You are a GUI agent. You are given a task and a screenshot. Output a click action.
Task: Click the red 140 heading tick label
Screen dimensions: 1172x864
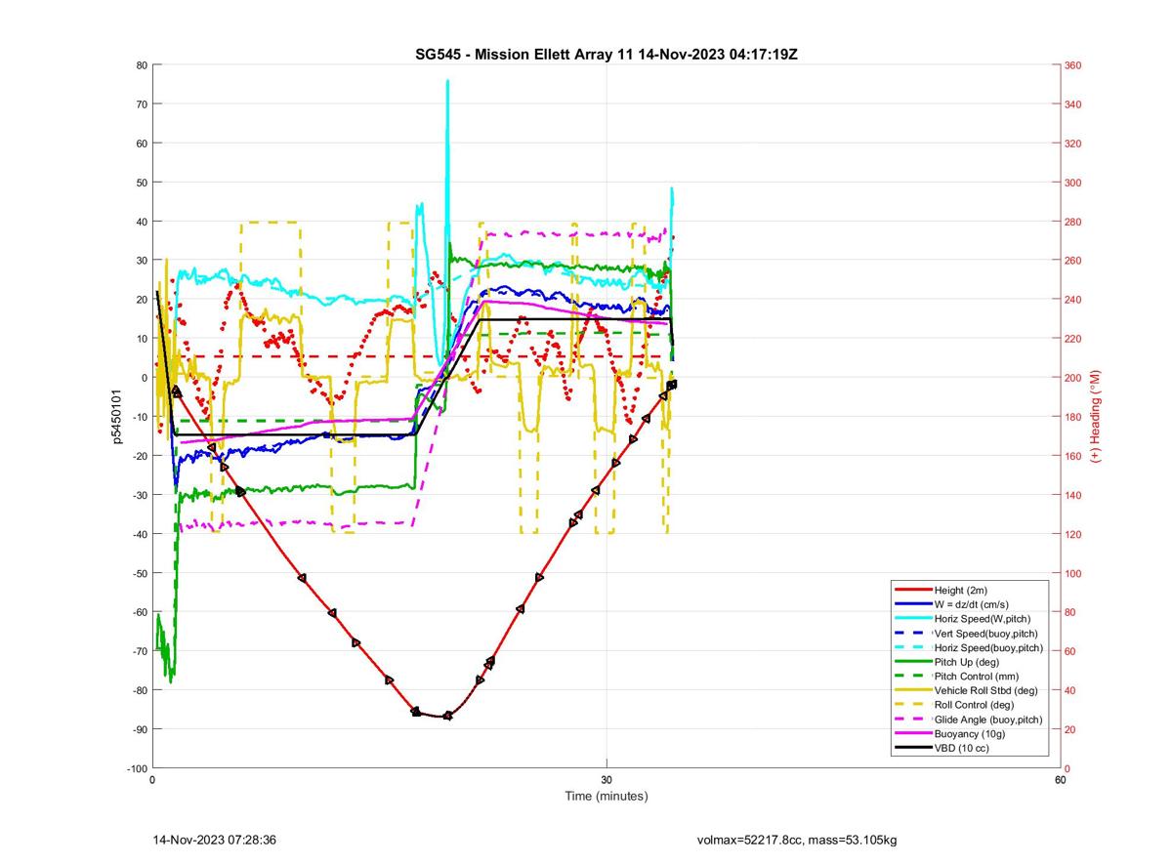pos(1074,495)
